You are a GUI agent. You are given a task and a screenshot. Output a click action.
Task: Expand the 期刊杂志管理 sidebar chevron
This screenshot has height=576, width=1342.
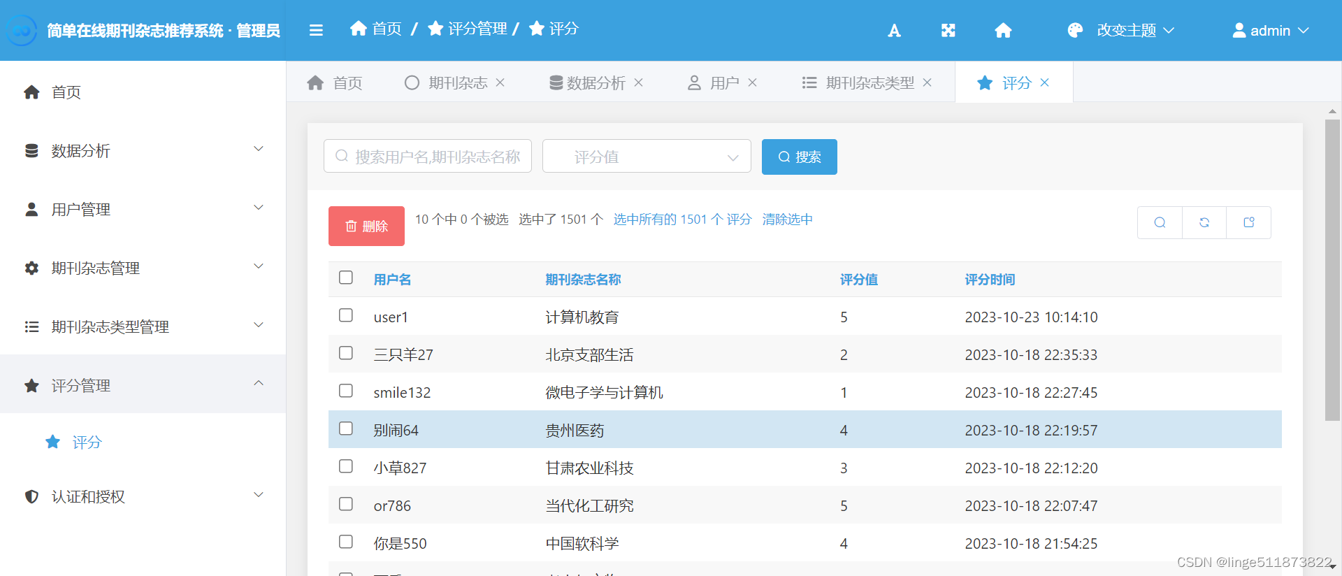[259, 266]
